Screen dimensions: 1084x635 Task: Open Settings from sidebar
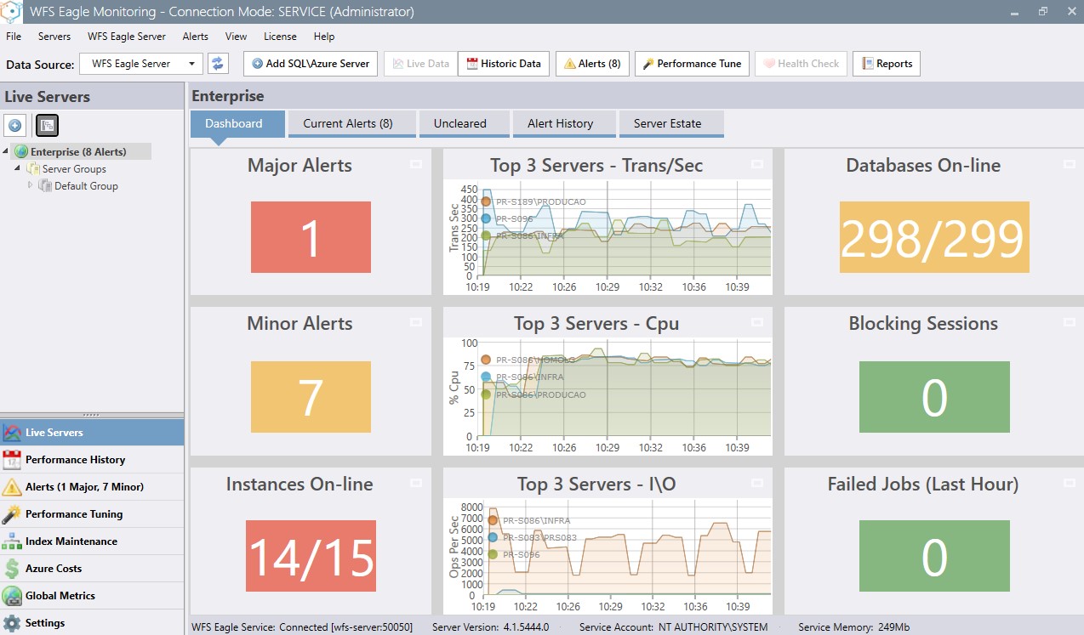pyautogui.click(x=44, y=623)
